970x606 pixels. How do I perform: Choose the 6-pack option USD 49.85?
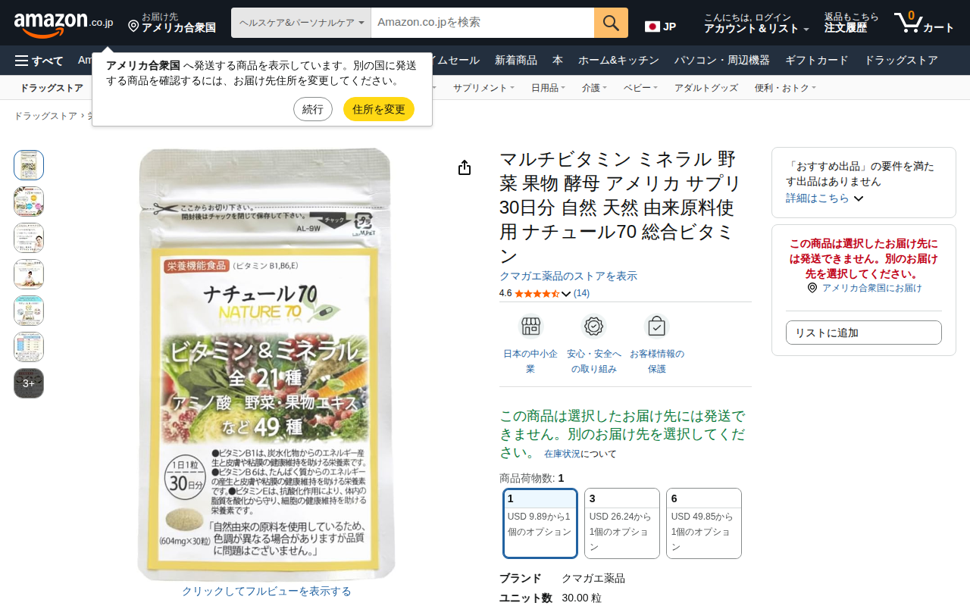coord(704,523)
